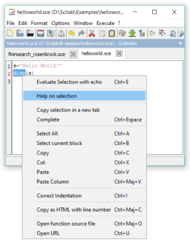Choose Paste Column from context menu
The height and width of the screenshot is (246, 190).
tap(84, 181)
